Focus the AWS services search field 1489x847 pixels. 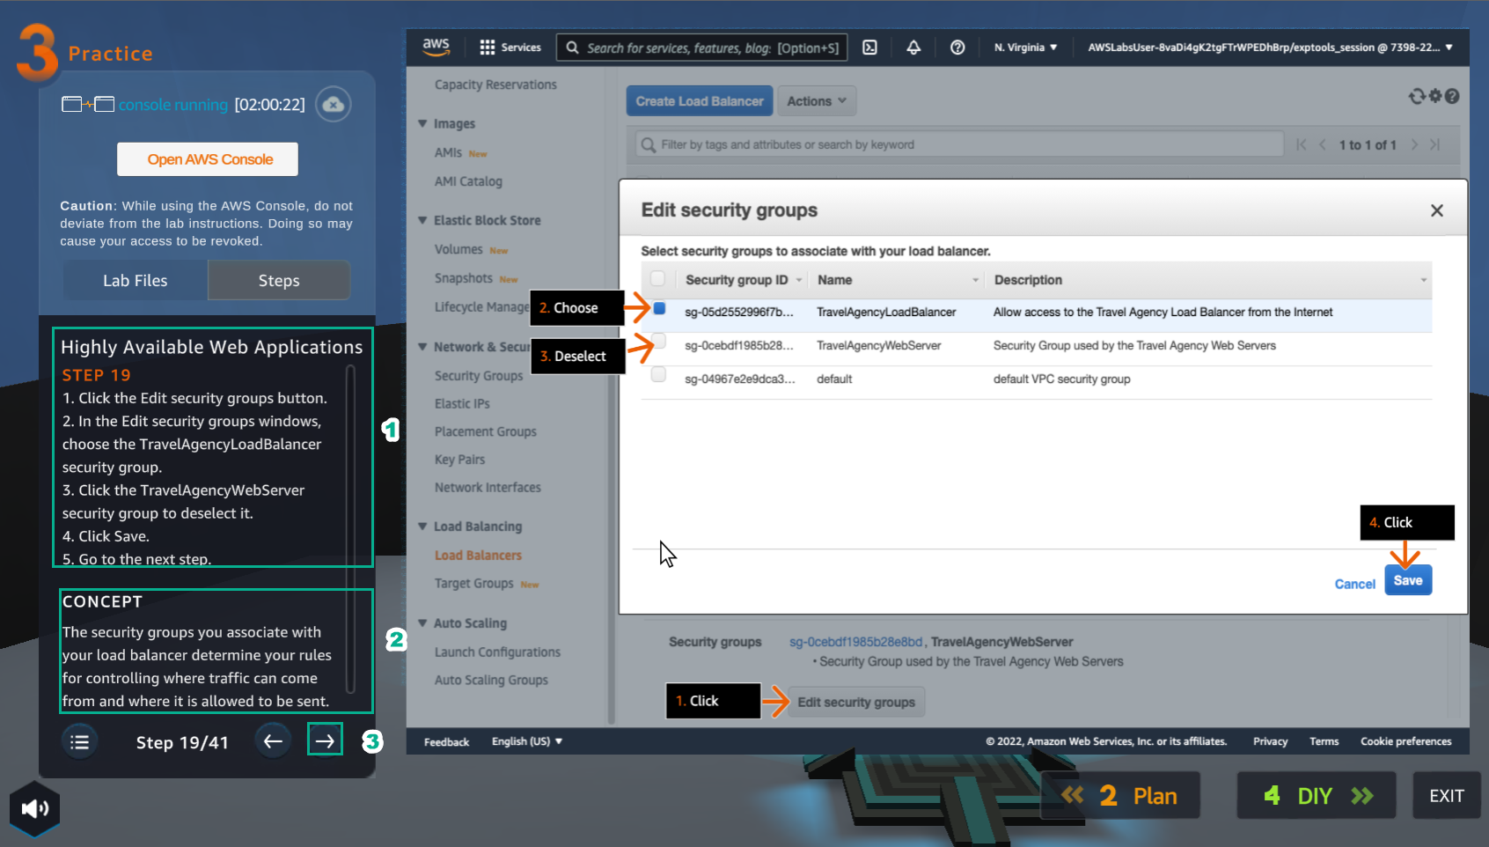point(702,48)
